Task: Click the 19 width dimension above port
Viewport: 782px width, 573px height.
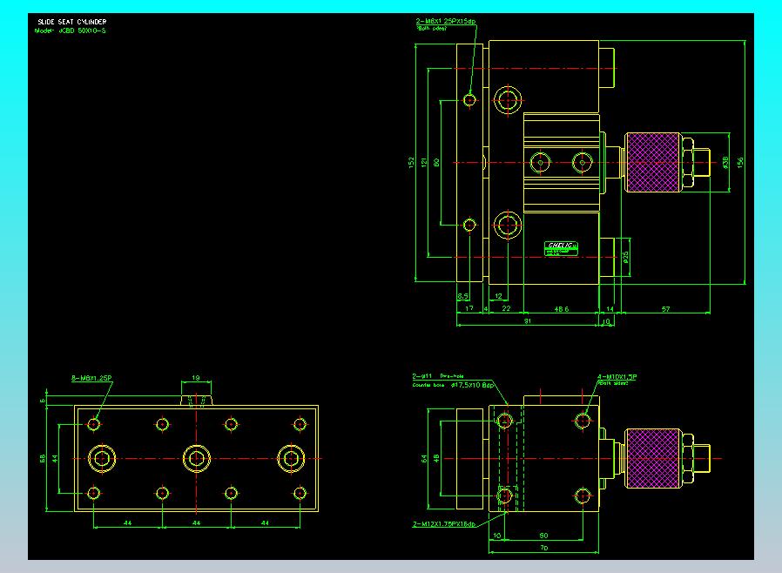Action: coord(196,378)
